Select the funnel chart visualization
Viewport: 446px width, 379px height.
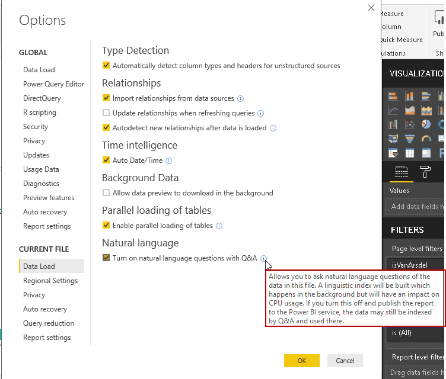(x=409, y=139)
